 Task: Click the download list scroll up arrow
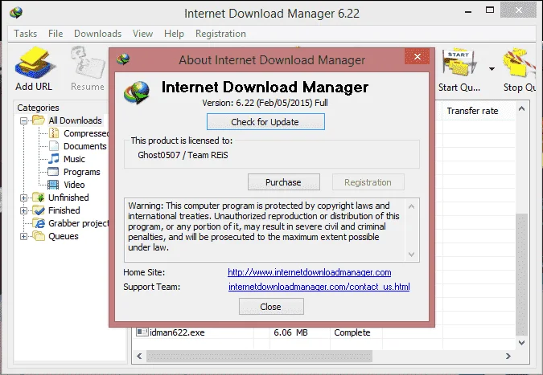coord(521,109)
